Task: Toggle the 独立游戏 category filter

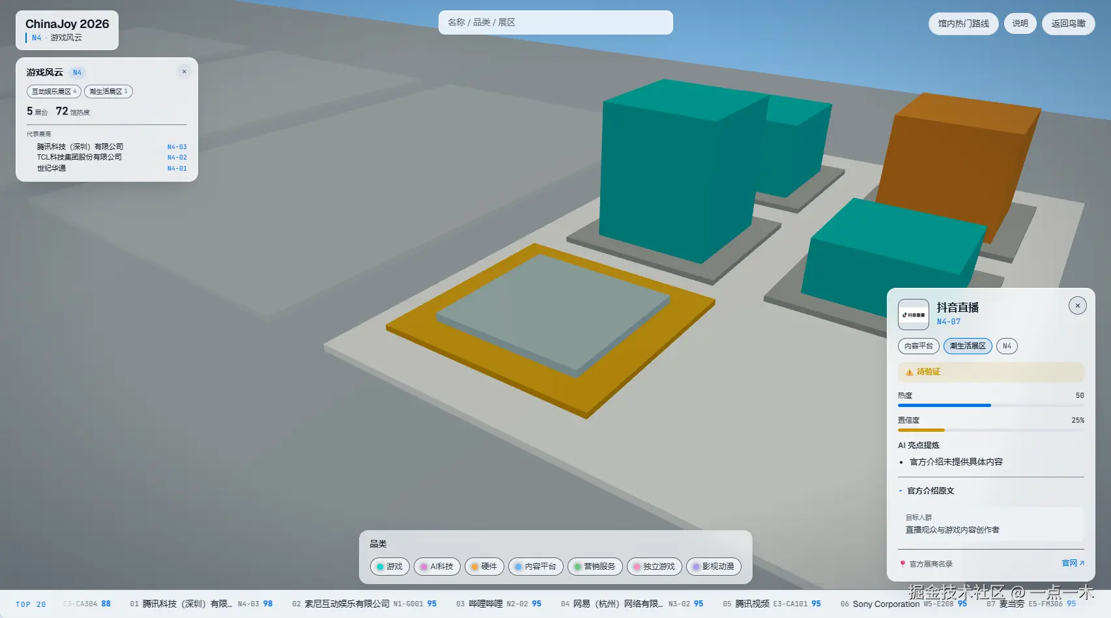Action: 654,567
